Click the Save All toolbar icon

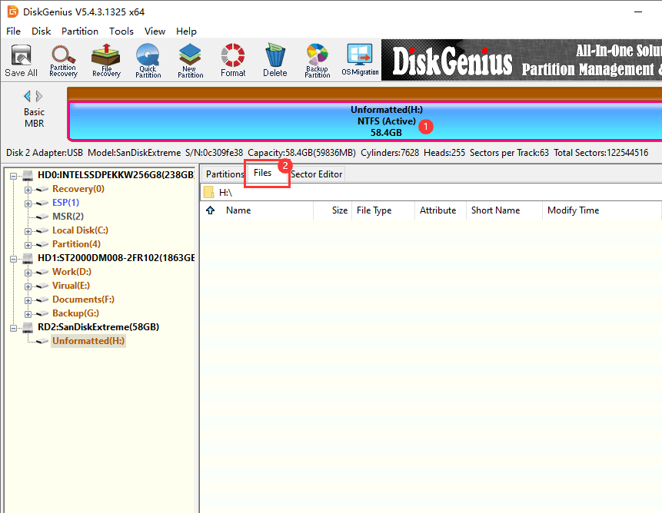21,60
